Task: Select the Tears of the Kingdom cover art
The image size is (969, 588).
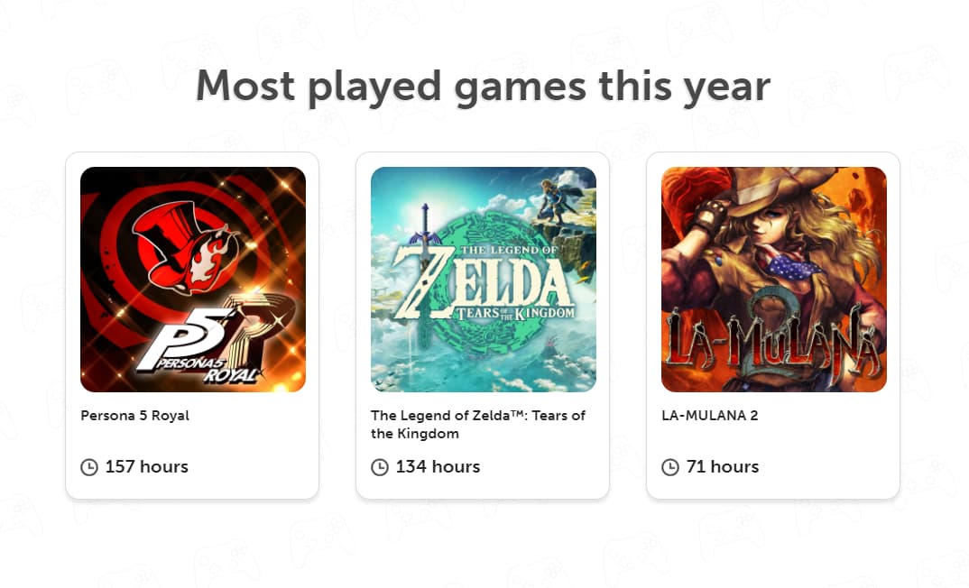Action: [484, 280]
